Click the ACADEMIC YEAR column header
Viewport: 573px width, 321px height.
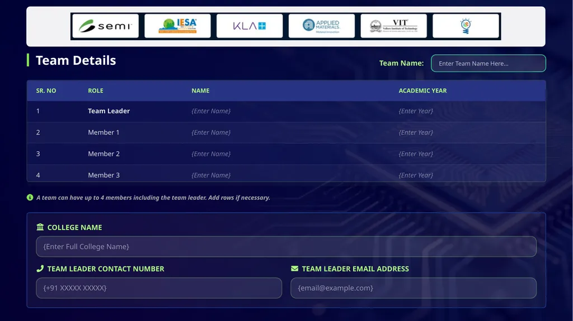click(x=423, y=90)
